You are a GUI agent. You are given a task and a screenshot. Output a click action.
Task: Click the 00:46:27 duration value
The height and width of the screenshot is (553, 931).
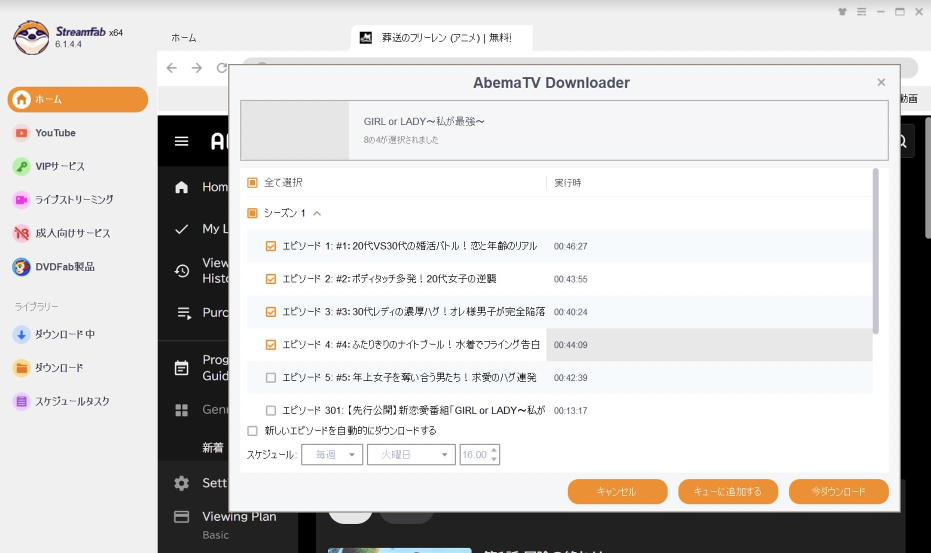[570, 246]
